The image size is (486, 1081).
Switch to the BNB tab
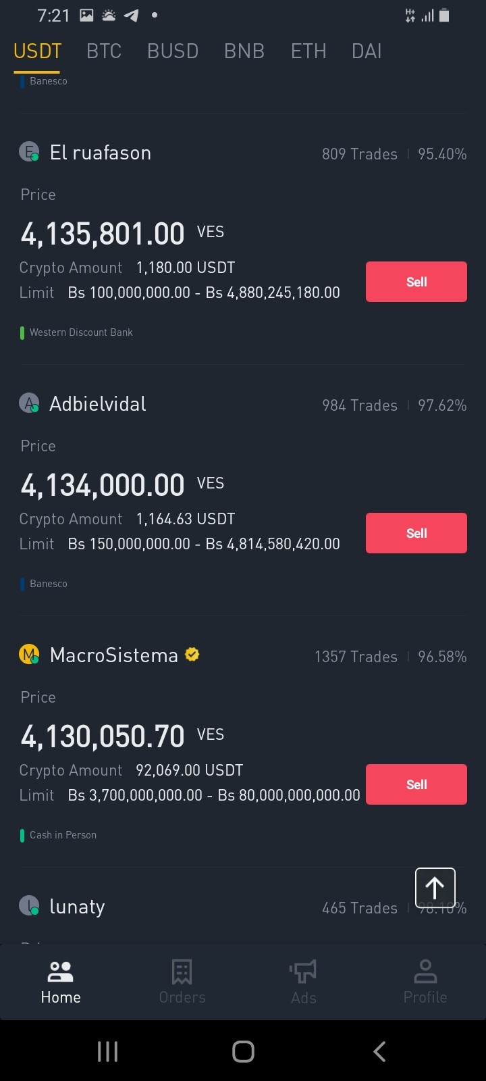click(244, 51)
